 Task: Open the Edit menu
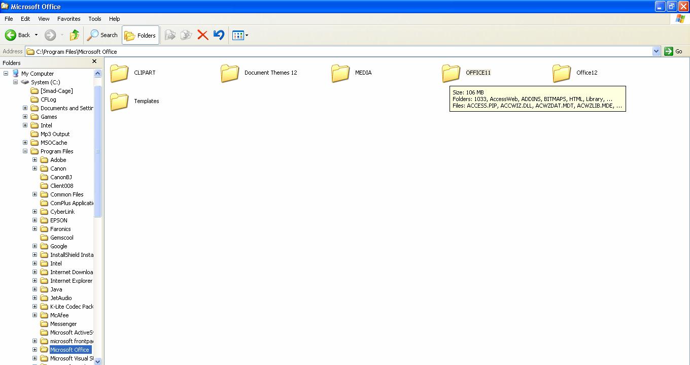pyautogui.click(x=25, y=19)
